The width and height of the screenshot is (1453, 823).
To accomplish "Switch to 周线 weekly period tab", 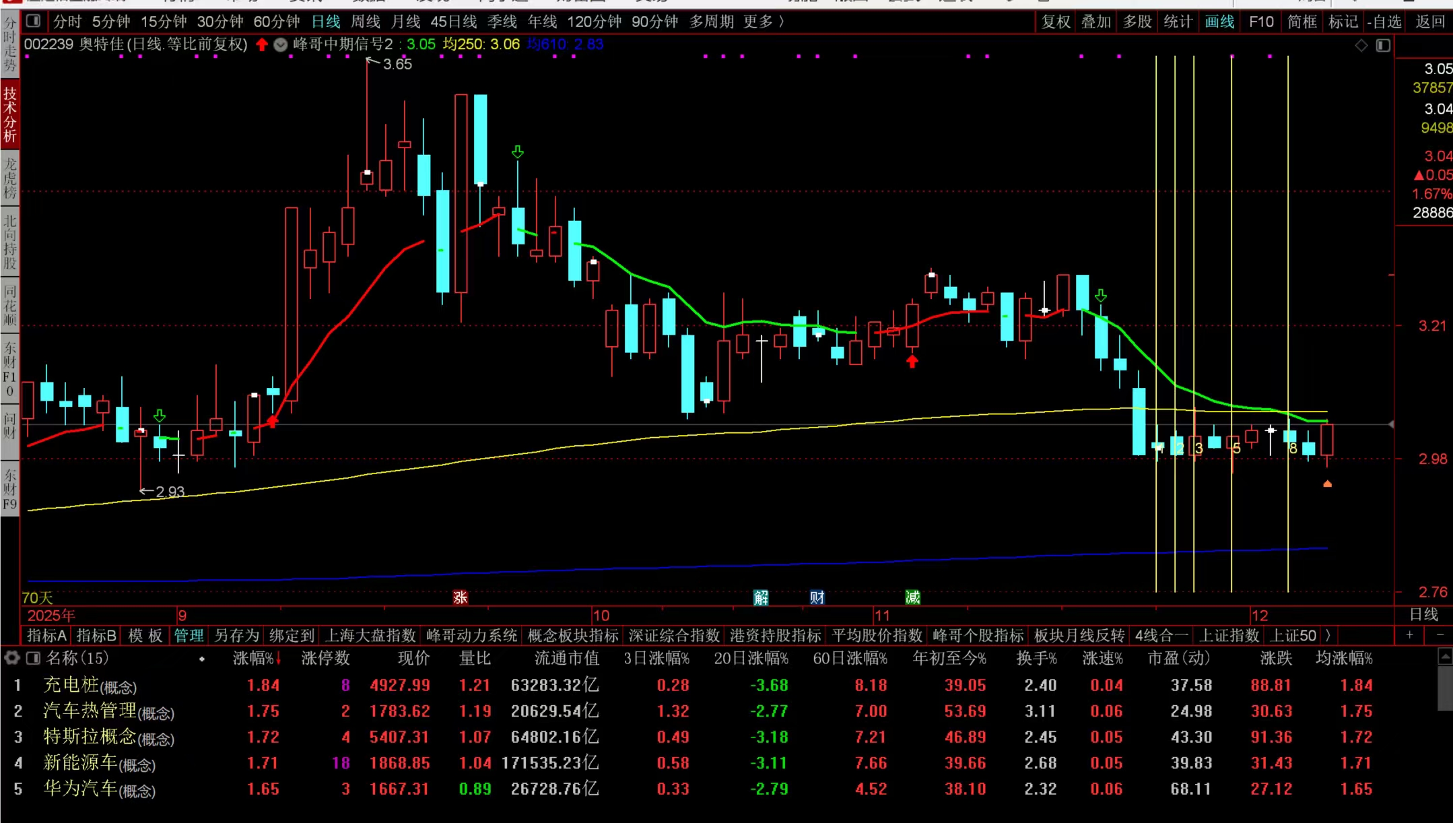I will click(x=366, y=22).
